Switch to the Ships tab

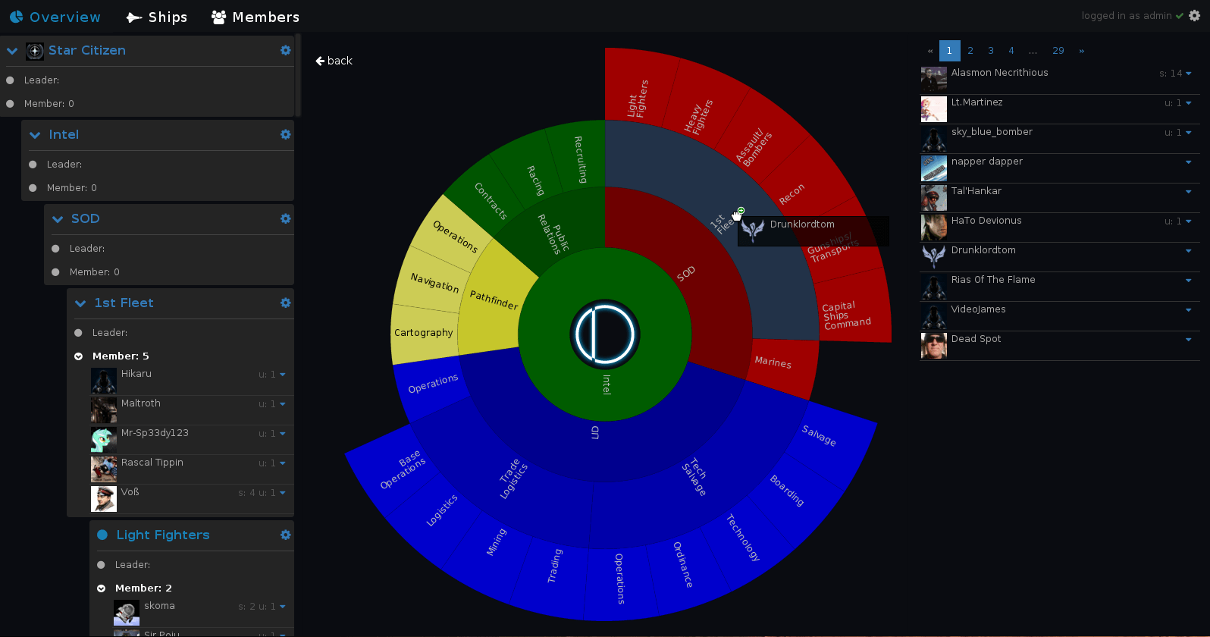157,17
